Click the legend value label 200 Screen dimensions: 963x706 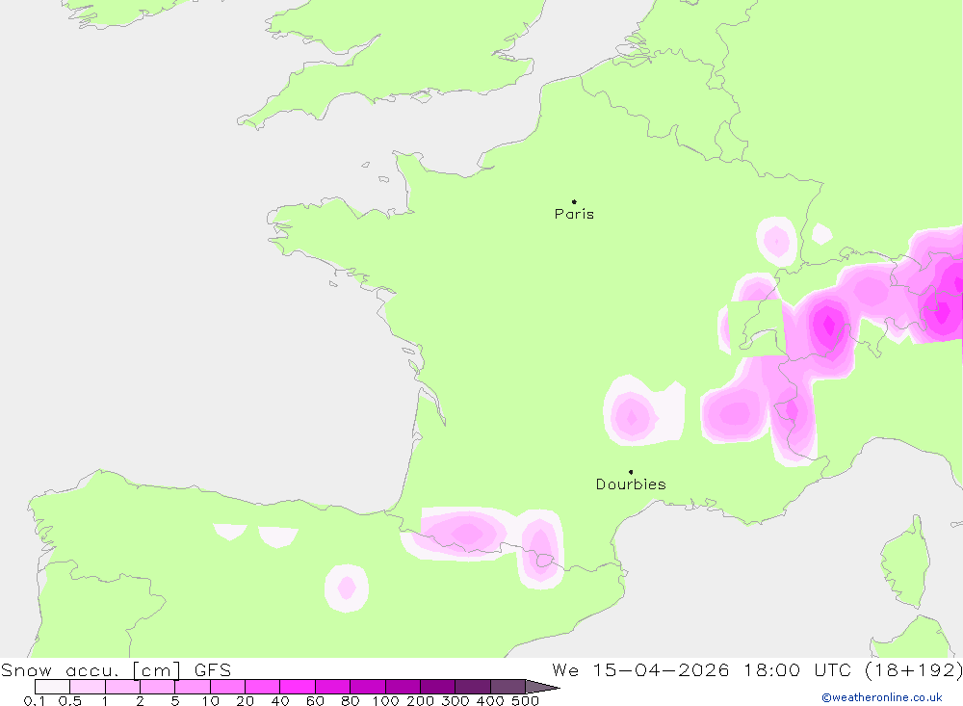pos(420,701)
